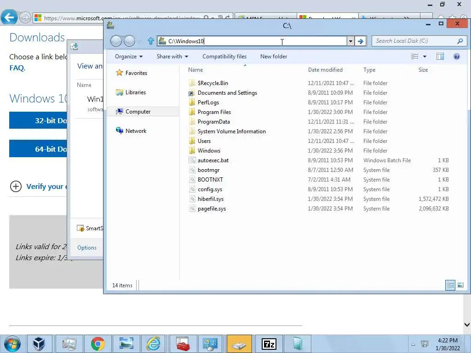471x353 pixels.
Task: Select the ProgramData folder icon
Action: [x=192, y=121]
